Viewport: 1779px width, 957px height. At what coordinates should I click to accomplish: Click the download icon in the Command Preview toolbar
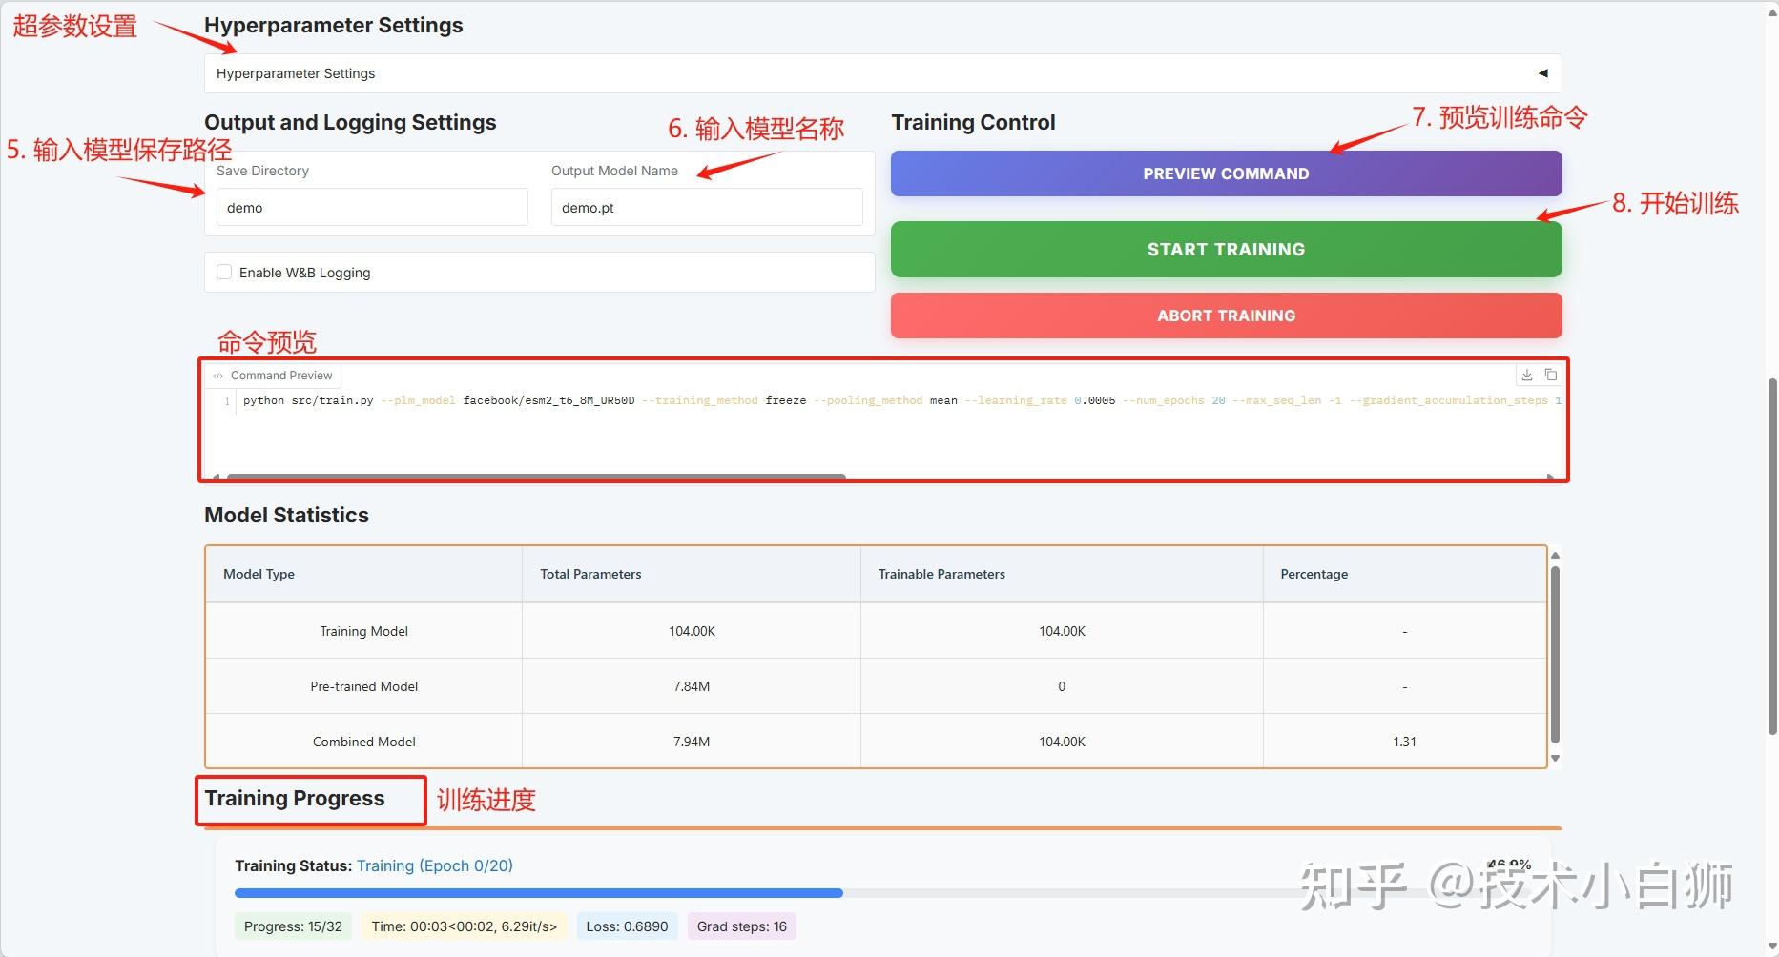point(1526,375)
